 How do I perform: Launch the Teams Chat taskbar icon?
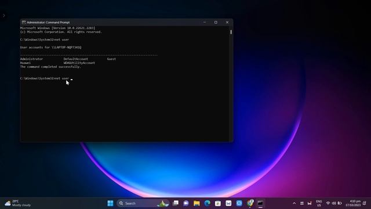pos(186,203)
